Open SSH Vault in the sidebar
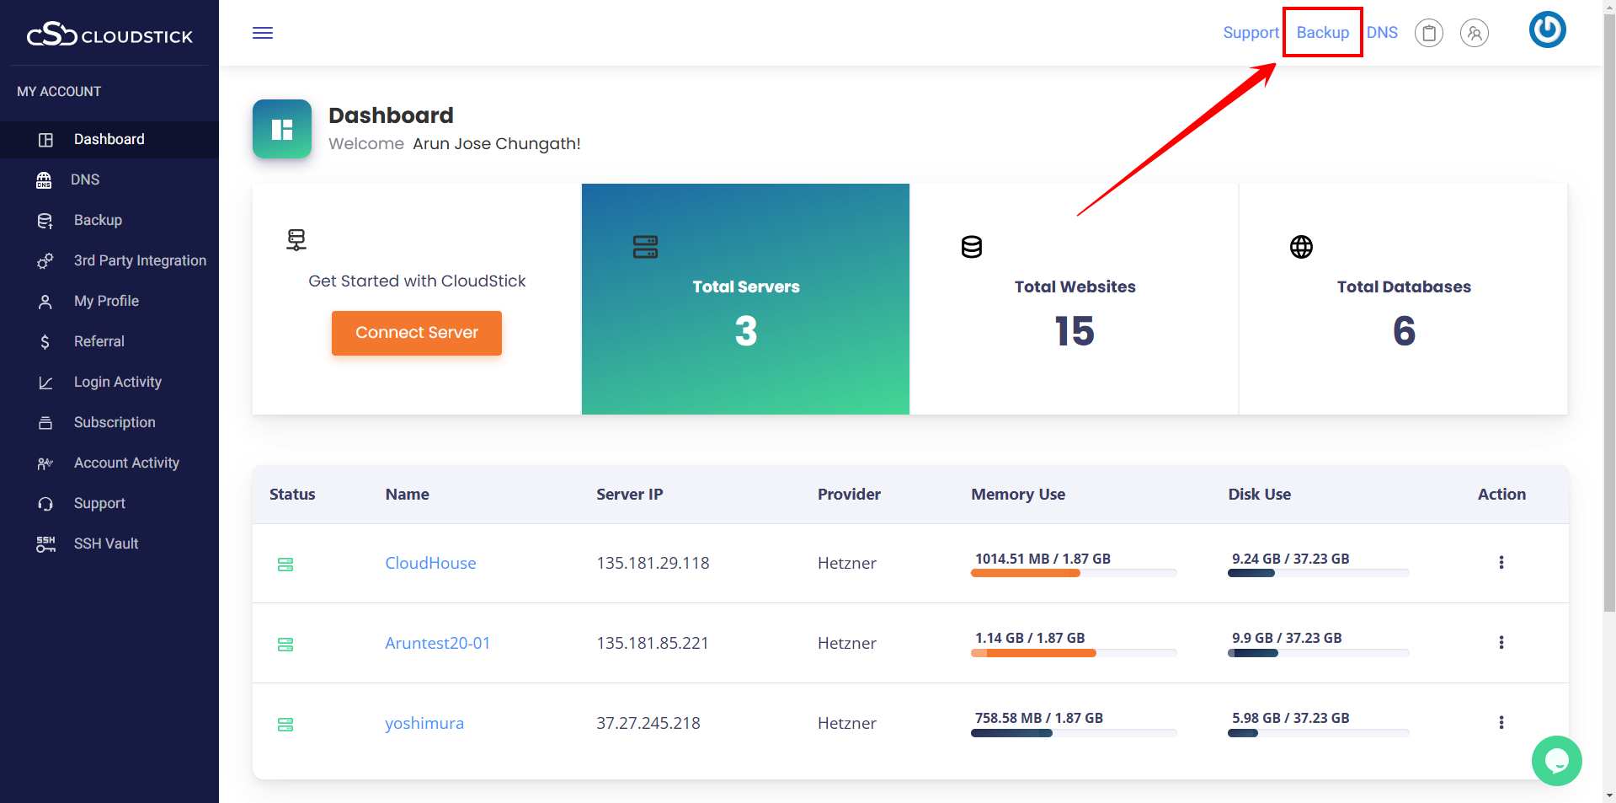Screen dimensions: 1616x803 tap(106, 543)
